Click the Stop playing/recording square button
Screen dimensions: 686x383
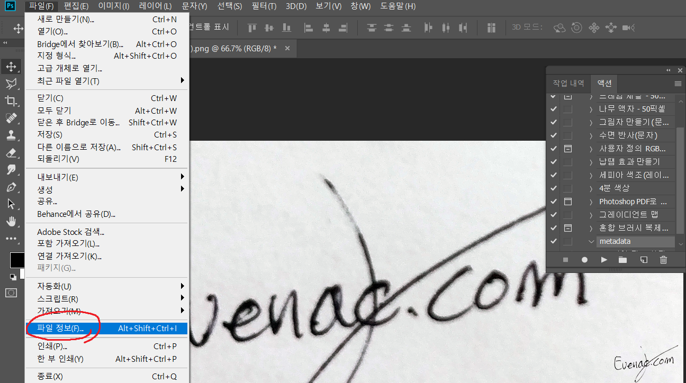pyautogui.click(x=565, y=260)
